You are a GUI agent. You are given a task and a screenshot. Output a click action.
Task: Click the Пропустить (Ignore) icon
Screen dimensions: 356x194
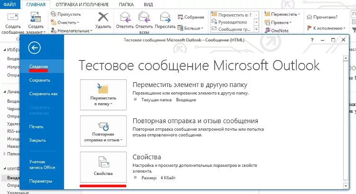tap(53, 14)
